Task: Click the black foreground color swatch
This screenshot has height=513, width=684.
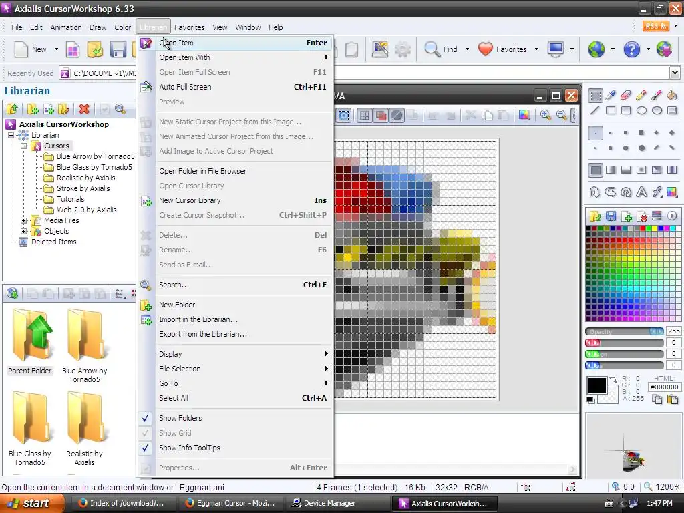Action: [596, 385]
